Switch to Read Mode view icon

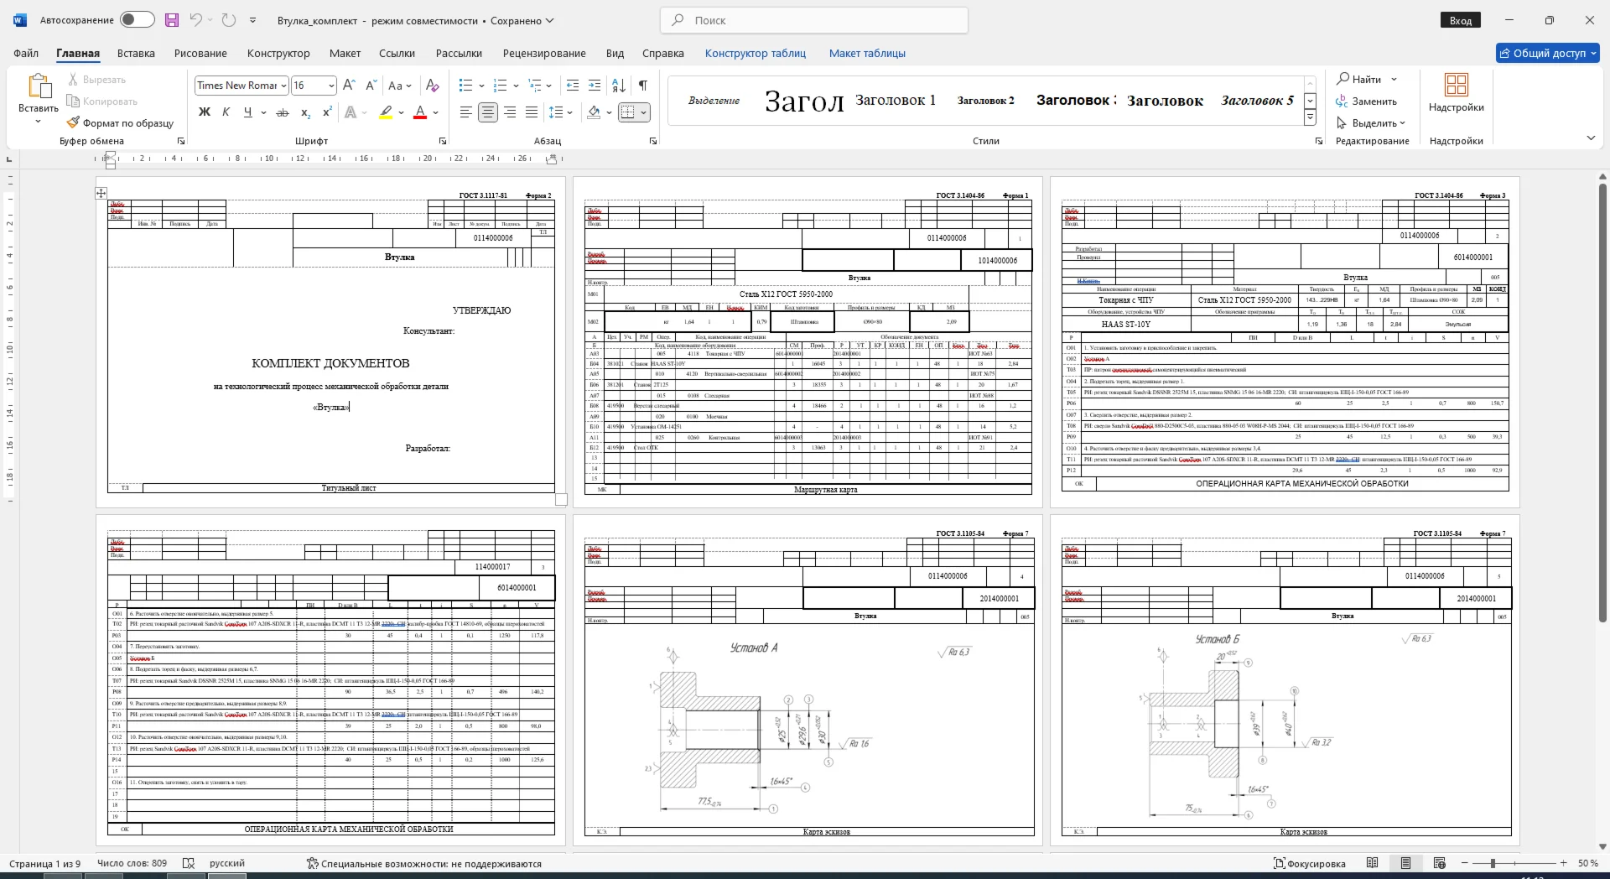tap(1373, 863)
